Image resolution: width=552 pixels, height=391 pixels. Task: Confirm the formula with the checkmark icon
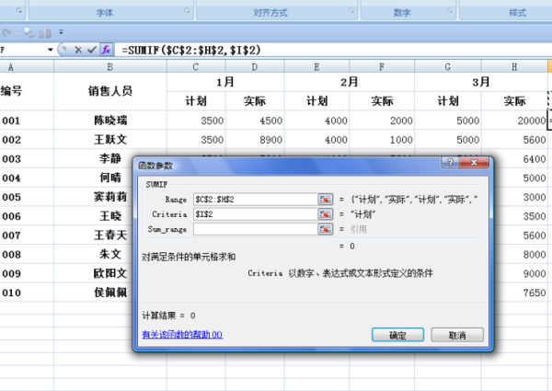tap(91, 49)
